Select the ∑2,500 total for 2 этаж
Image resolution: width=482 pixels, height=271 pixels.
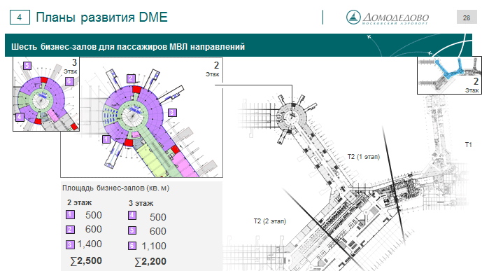[86, 261]
